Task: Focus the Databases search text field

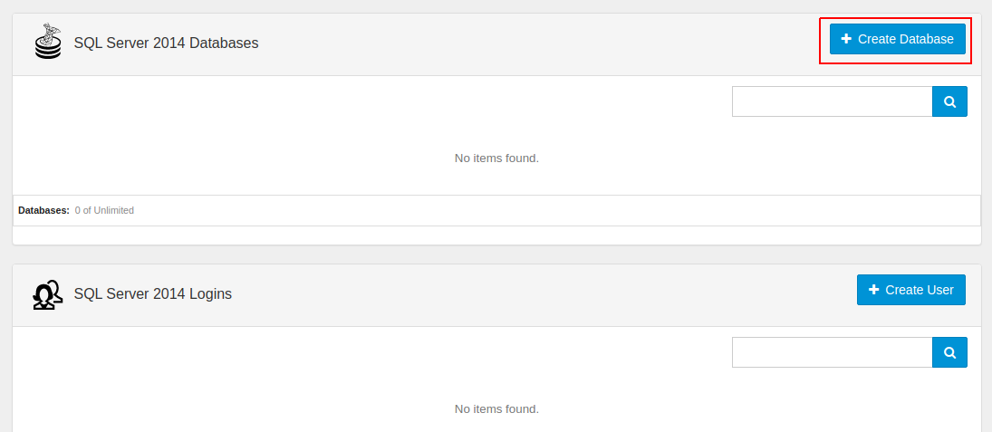Action: [832, 101]
